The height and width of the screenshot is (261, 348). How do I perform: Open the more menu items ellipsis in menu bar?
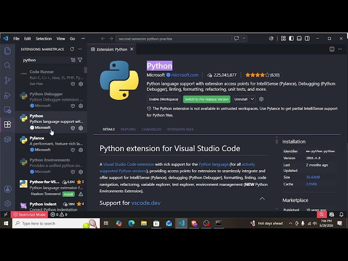coord(83,39)
